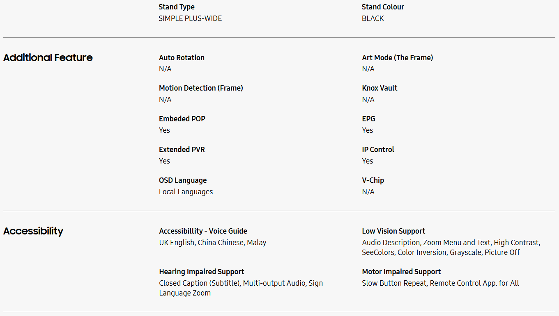The height and width of the screenshot is (316, 559).
Task: Click the Motion Detection (Frame) label
Action: [201, 88]
